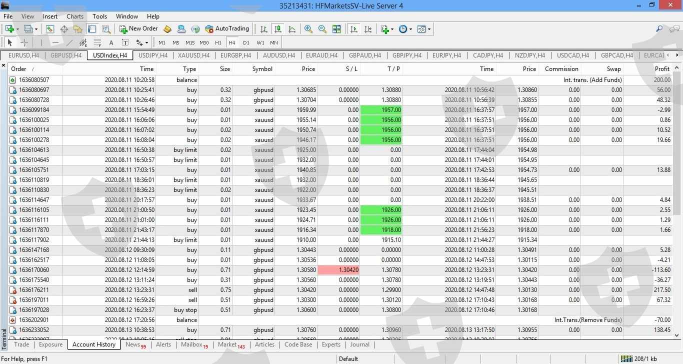The width and height of the screenshot is (683, 364).
Task: Expand the chart templates dropdown
Action: (x=429, y=29)
